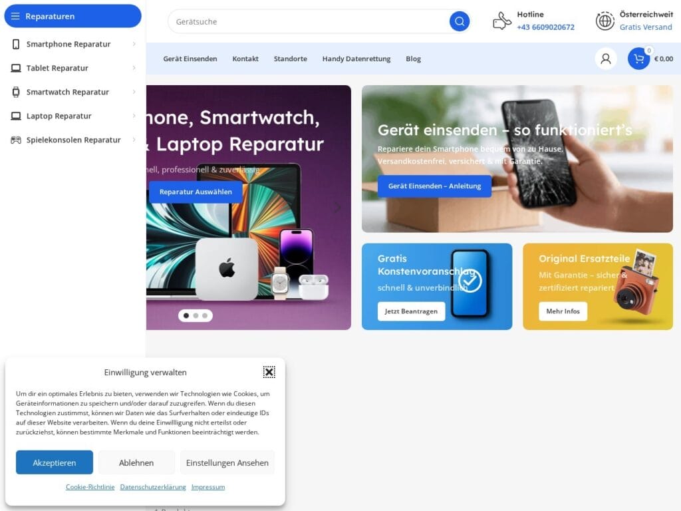
Task: Click the globe shipping icon
Action: (x=605, y=21)
